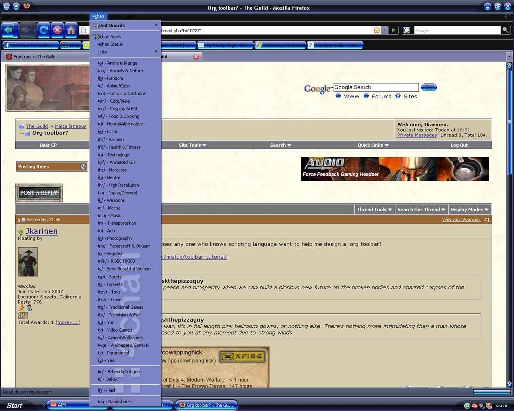Choose /f/ - Flash from menu
This screenshot has width=514, height=411.
(x=125, y=391)
